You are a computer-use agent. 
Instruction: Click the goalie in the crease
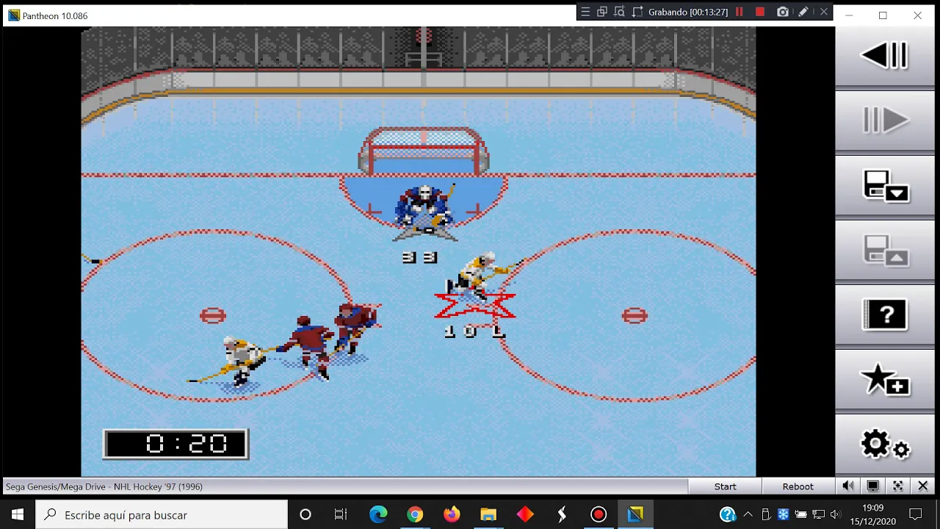(424, 211)
